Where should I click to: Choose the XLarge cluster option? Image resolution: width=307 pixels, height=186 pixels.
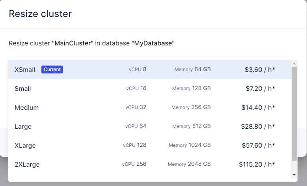(x=25, y=145)
